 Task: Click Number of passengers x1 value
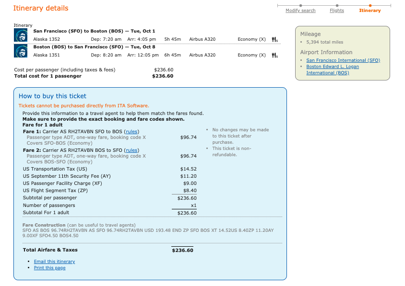[x=194, y=206]
